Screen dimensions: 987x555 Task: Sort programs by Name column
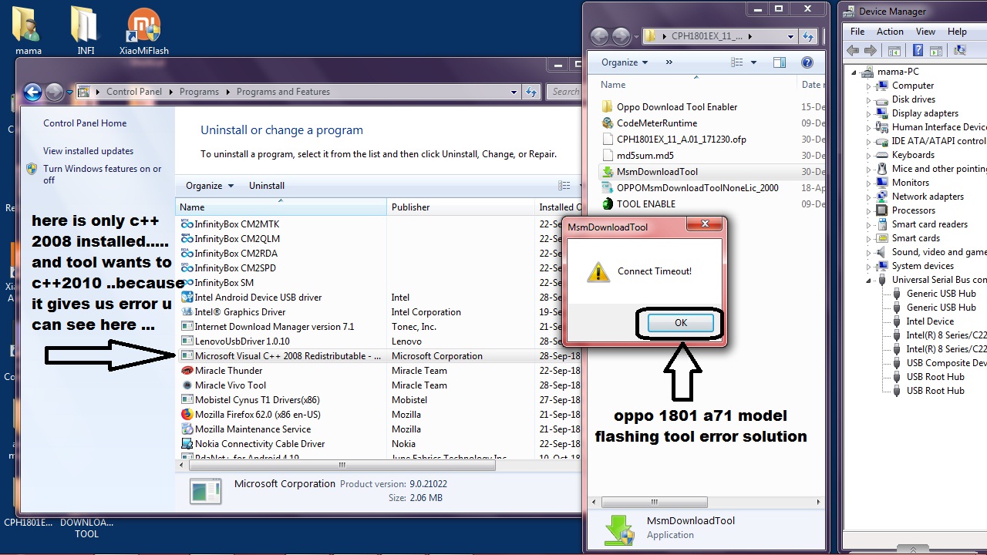(x=281, y=207)
